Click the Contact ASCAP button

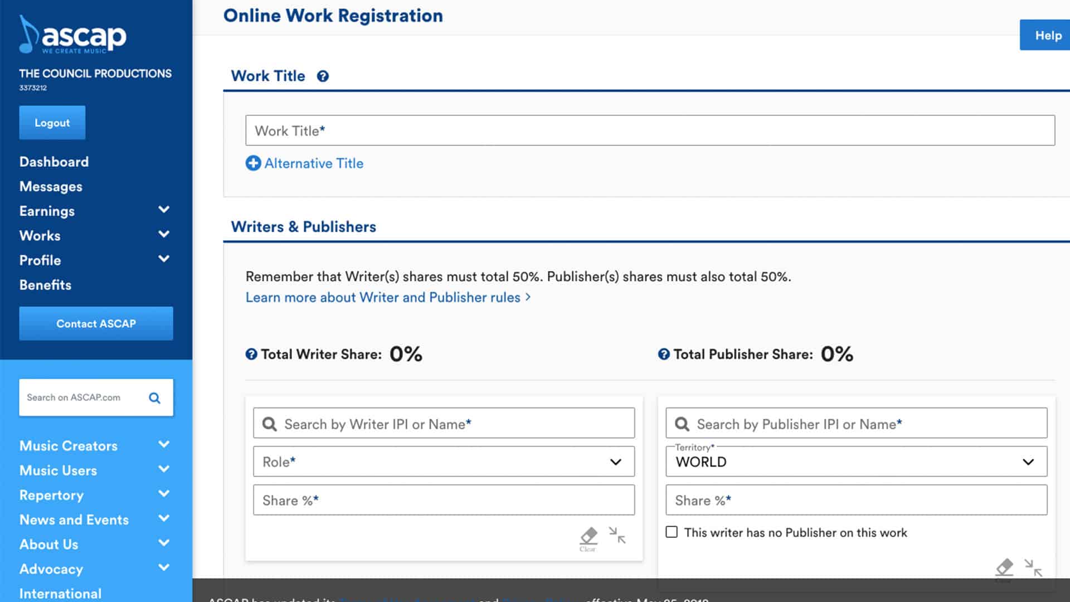tap(96, 324)
